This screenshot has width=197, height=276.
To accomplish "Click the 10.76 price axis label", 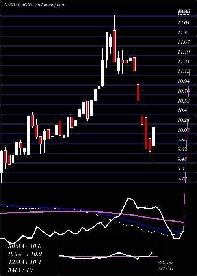I will pos(184,91).
